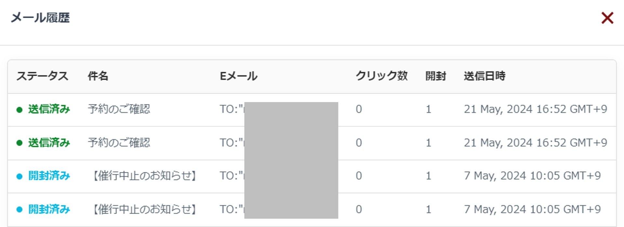
Task: Click the first 開封済み status label
Action: tap(49, 176)
